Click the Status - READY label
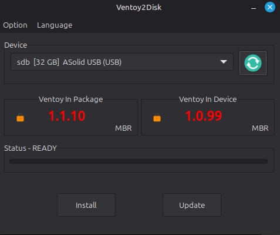280x235 pixels. (31, 148)
